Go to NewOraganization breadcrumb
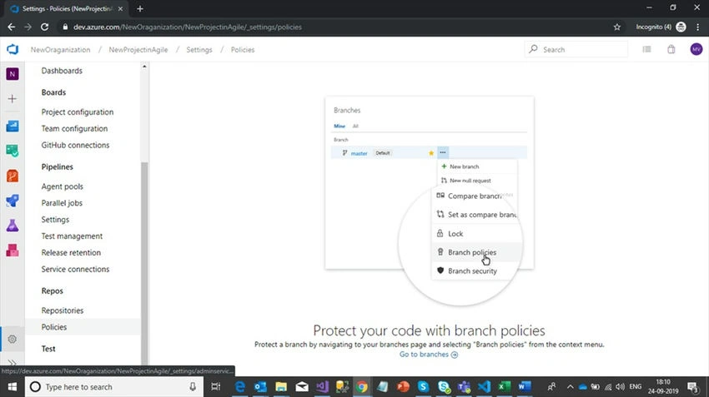709x397 pixels. coord(60,50)
